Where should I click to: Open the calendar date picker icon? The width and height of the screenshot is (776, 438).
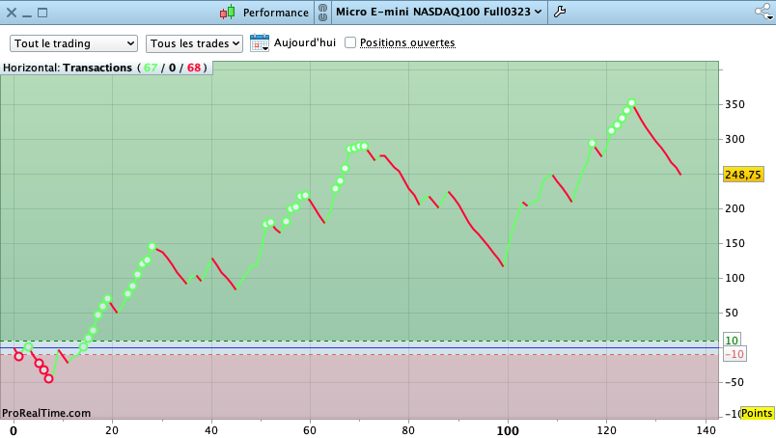pyautogui.click(x=260, y=43)
